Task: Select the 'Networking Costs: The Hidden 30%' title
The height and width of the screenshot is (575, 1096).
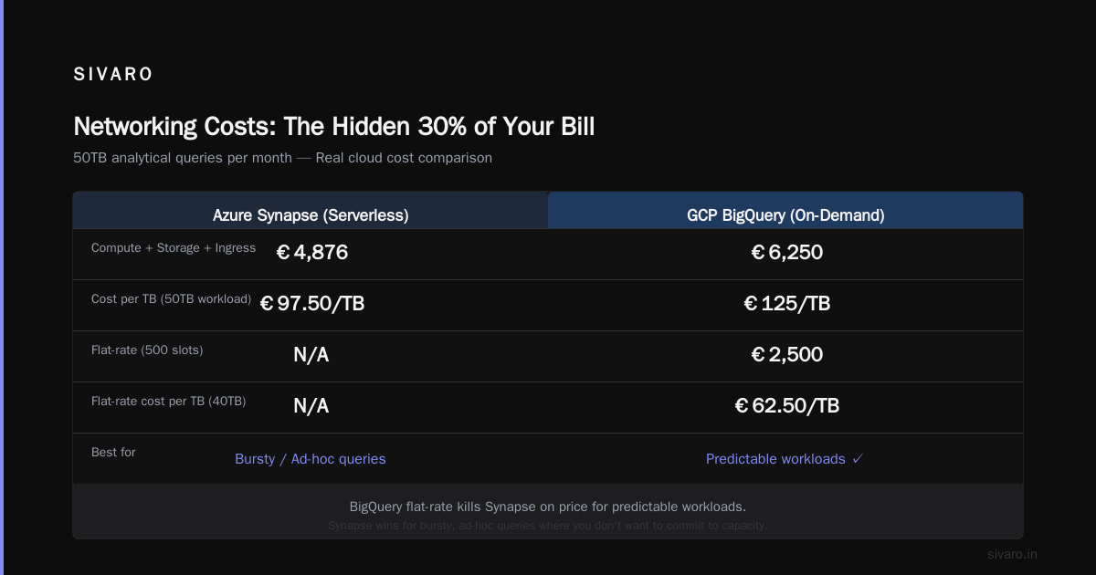Action: (x=334, y=126)
